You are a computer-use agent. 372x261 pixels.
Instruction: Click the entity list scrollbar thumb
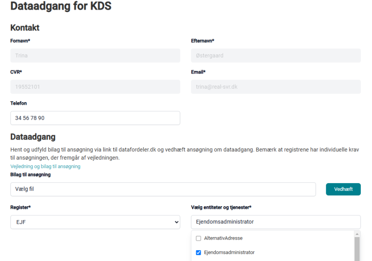click(x=357, y=249)
